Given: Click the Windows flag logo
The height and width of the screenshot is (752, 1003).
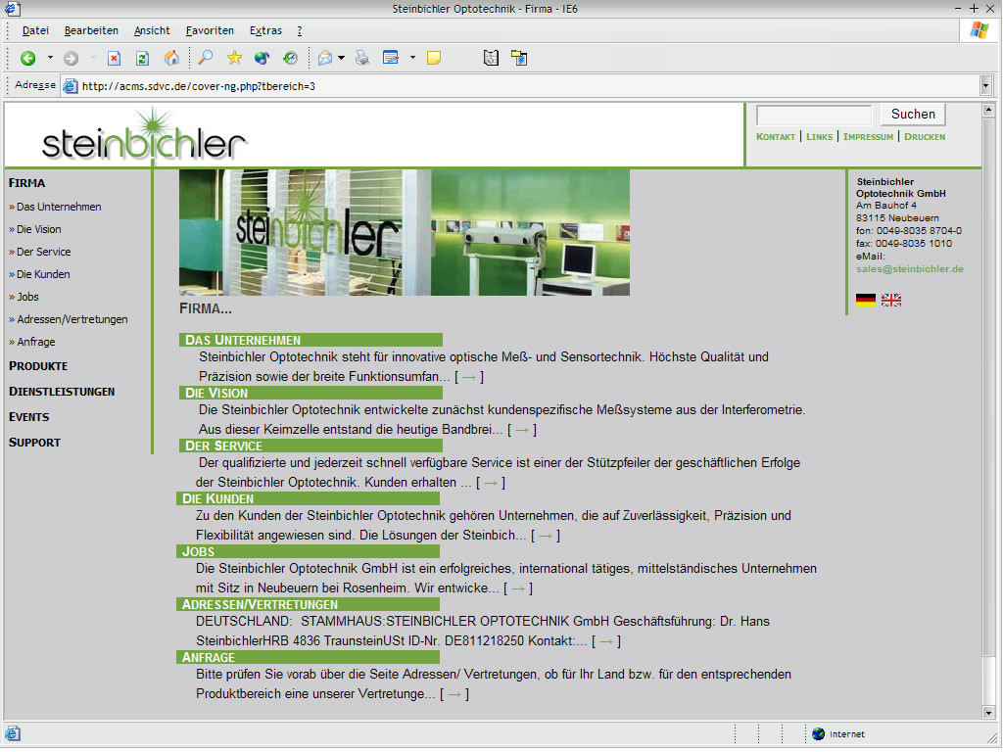Looking at the screenshot, I should (979, 30).
